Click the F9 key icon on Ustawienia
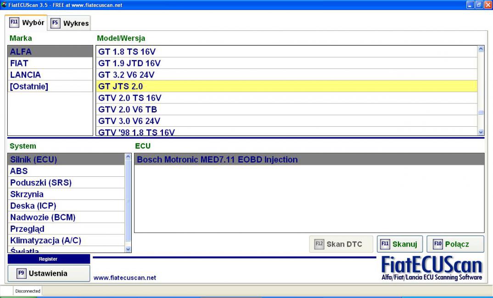Screen dimensions: 493x298 point(22,273)
